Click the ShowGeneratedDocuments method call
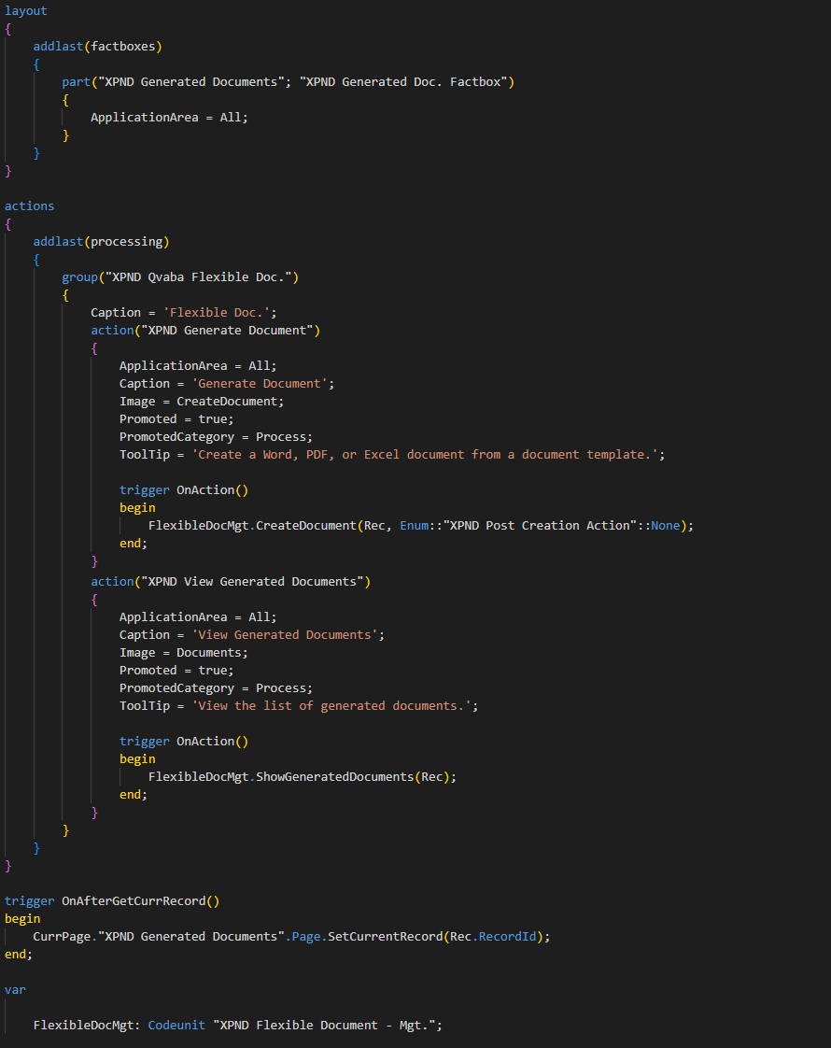The height and width of the screenshot is (1048, 831). 334,777
